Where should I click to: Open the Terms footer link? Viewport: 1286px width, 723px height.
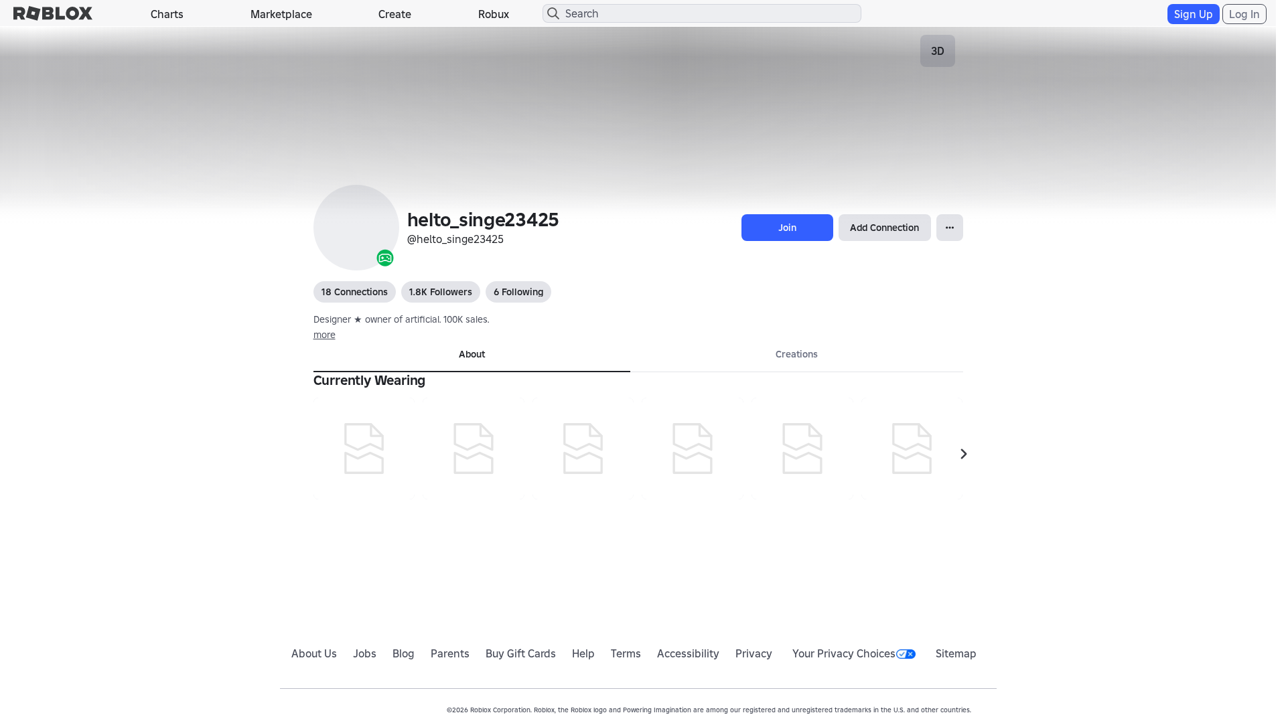pyautogui.click(x=626, y=653)
